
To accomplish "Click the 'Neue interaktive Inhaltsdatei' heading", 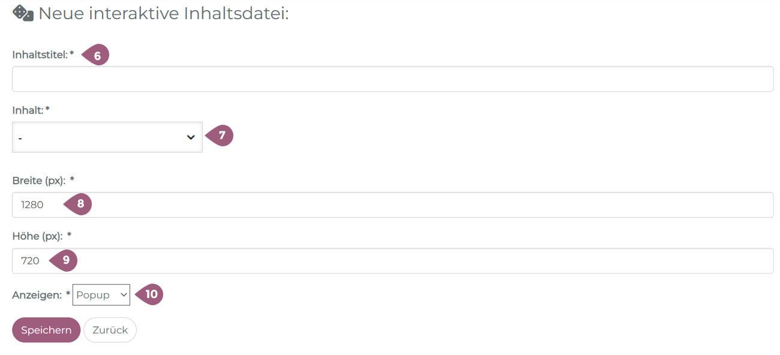I will click(x=163, y=13).
